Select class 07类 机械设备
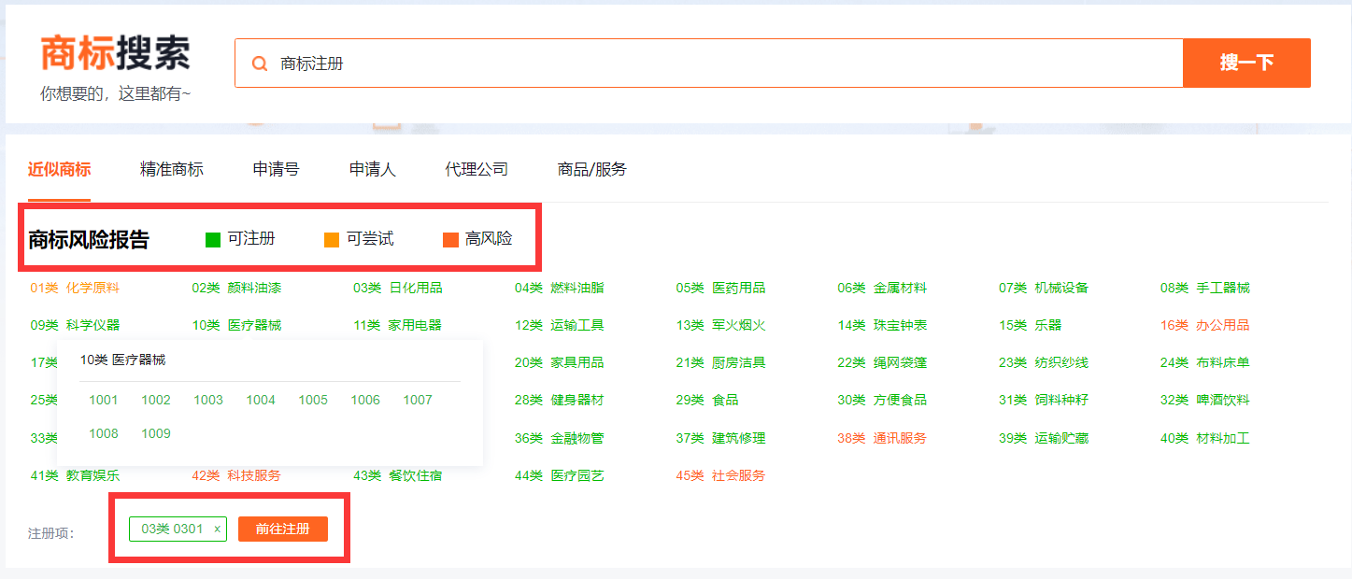 point(1044,288)
